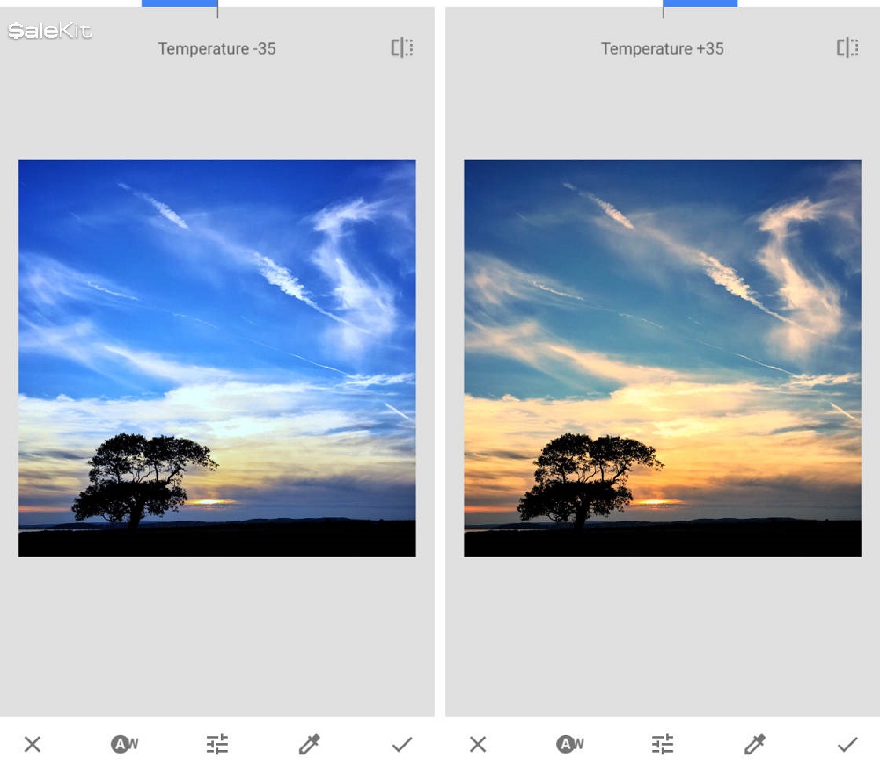Click the blue slider bar above Temperature -35
880x772 pixels.
click(180, 4)
